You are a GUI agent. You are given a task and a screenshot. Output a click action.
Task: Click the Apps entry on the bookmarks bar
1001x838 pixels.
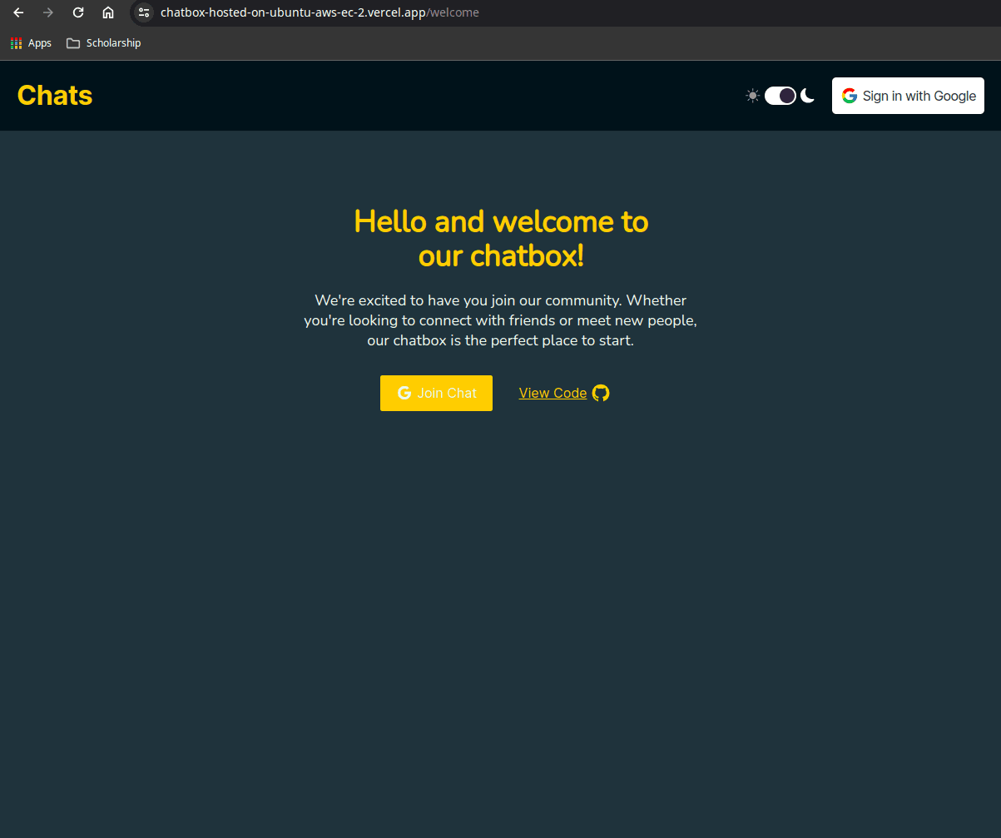[x=40, y=42]
